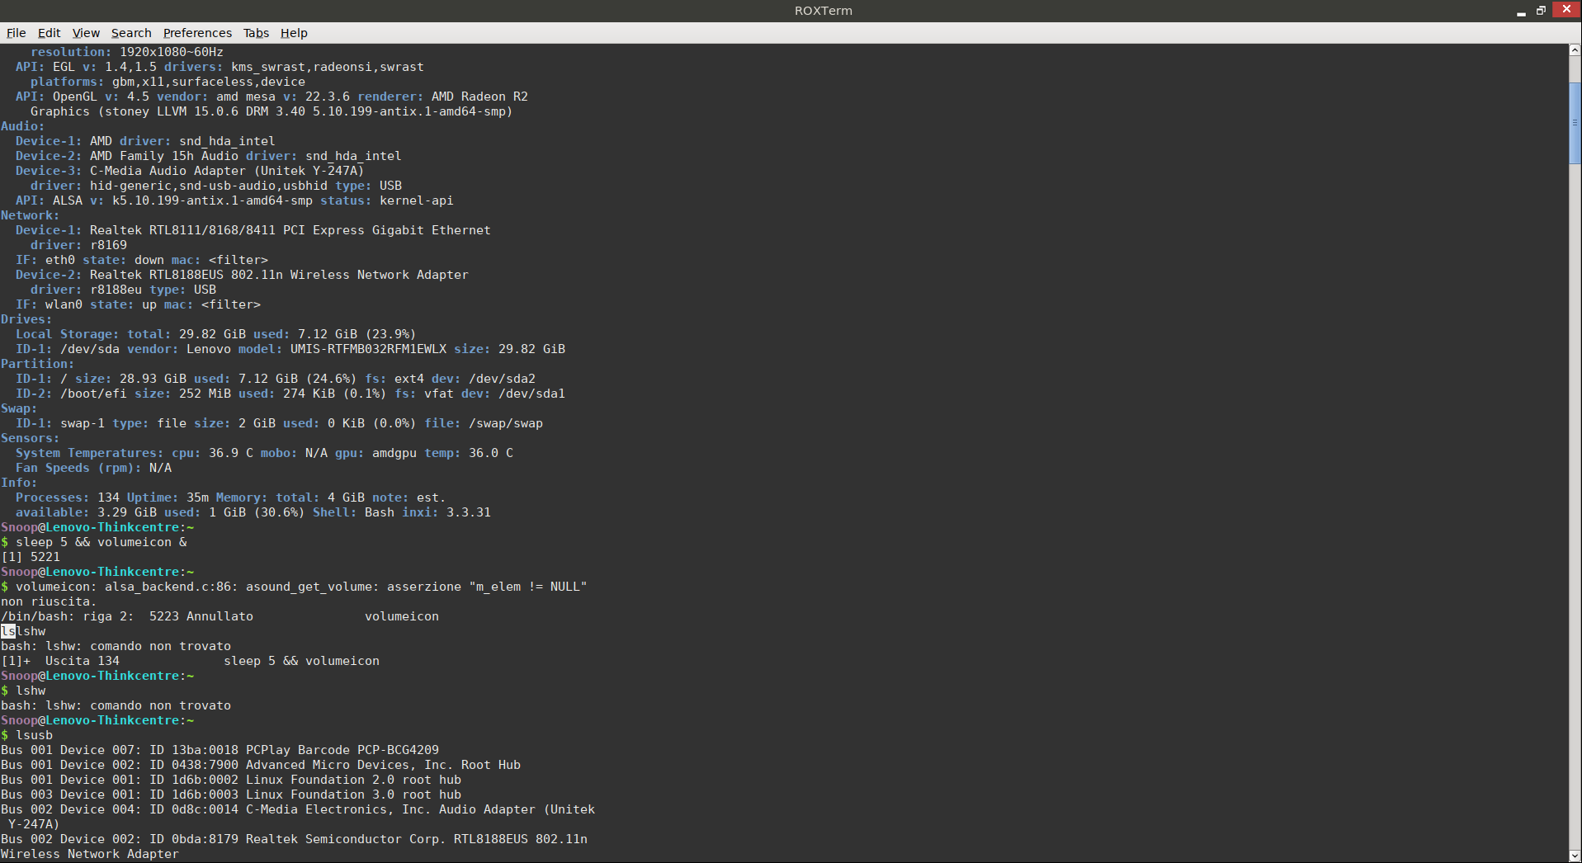Click the '/dev/sda1' device text

[531, 394]
